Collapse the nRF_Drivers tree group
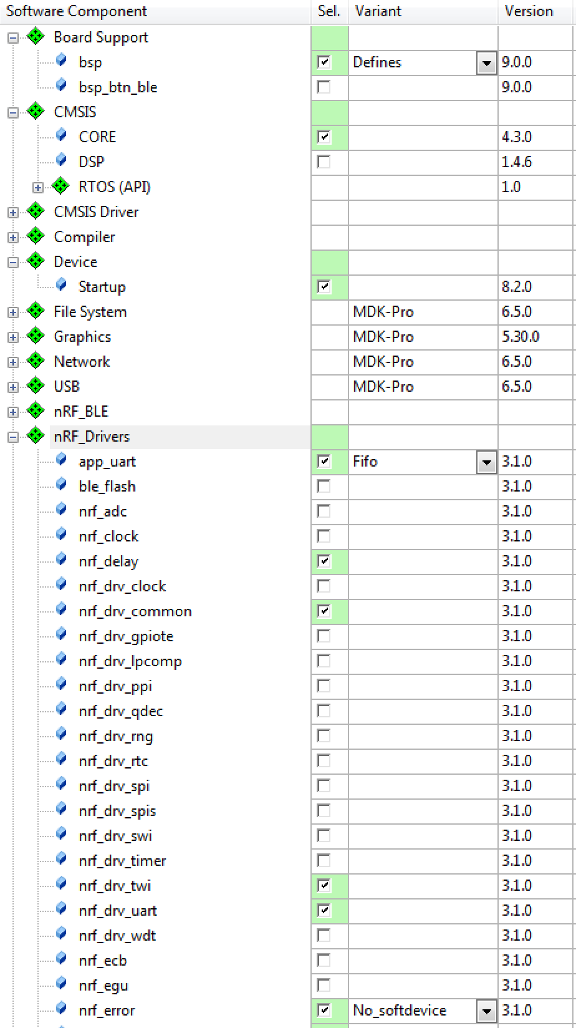Screen dimensions: 576x1028 point(13,437)
